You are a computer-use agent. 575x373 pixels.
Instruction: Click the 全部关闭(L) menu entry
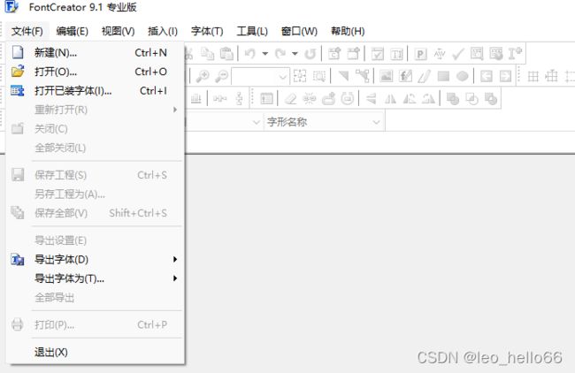[96, 148]
